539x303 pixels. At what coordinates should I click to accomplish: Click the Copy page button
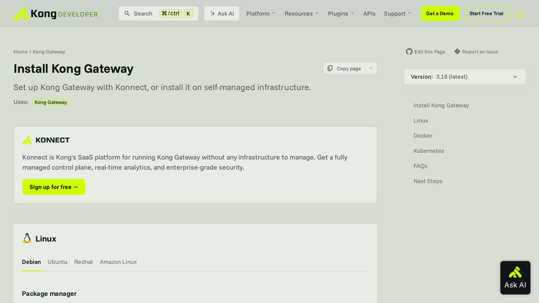click(344, 68)
